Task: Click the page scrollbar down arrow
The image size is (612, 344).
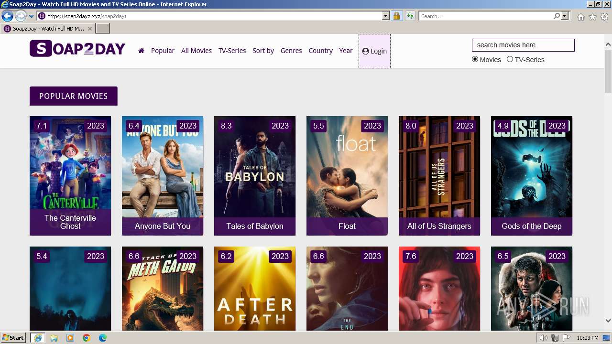Action: tap(608, 321)
